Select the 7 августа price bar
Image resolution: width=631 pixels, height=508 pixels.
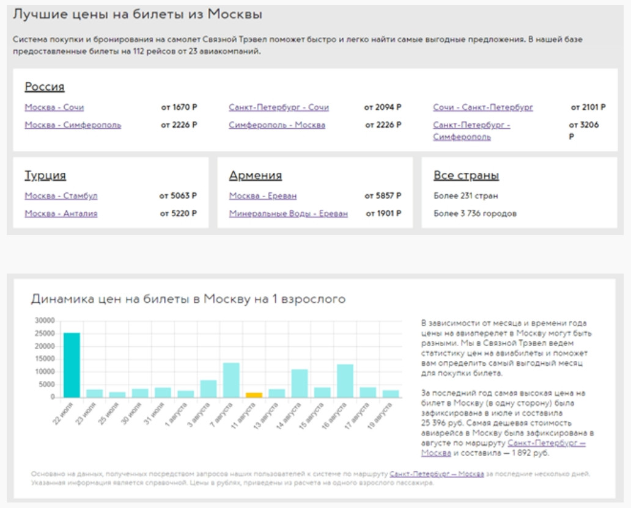[231, 380]
